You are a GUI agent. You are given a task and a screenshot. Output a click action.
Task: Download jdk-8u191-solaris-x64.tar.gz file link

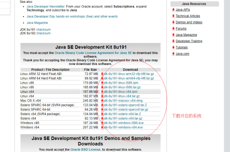coord(123,118)
